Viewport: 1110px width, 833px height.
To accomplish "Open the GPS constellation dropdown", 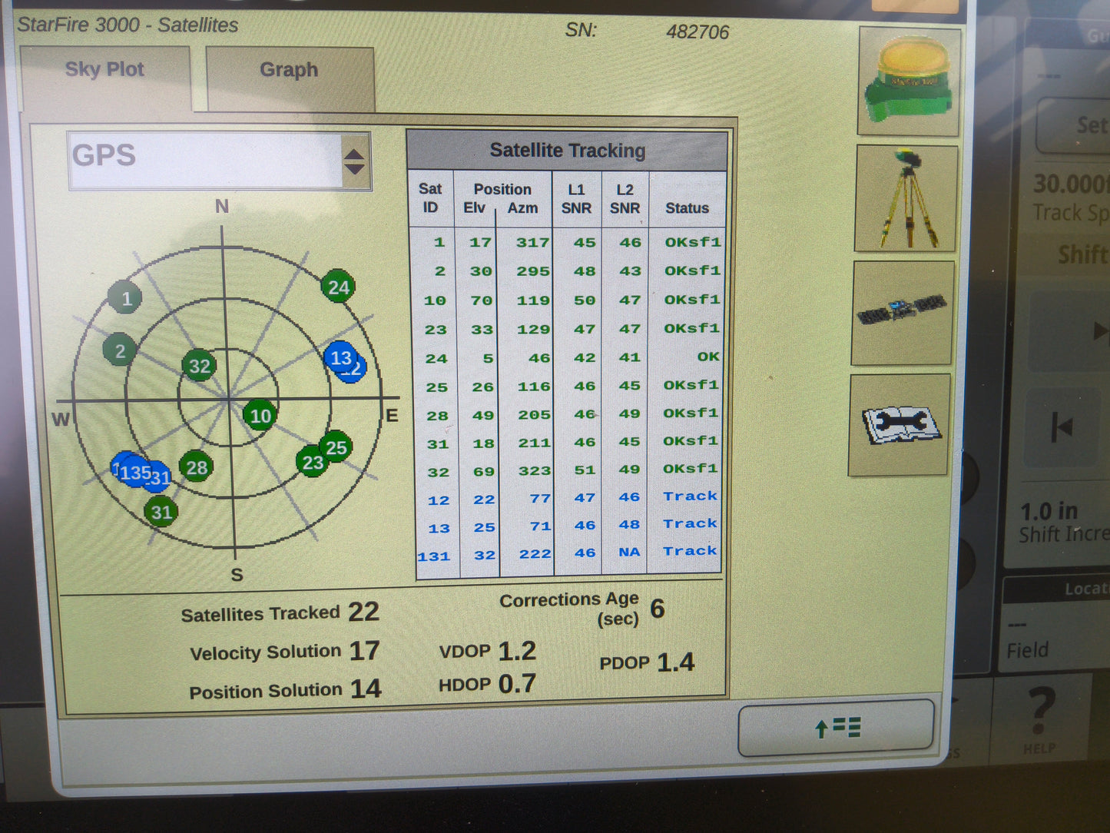I will tap(219, 161).
